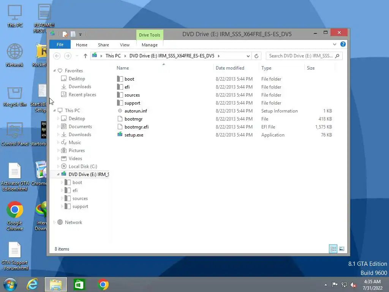Open the Home ribbon tab
389x292 pixels.
[82, 45]
